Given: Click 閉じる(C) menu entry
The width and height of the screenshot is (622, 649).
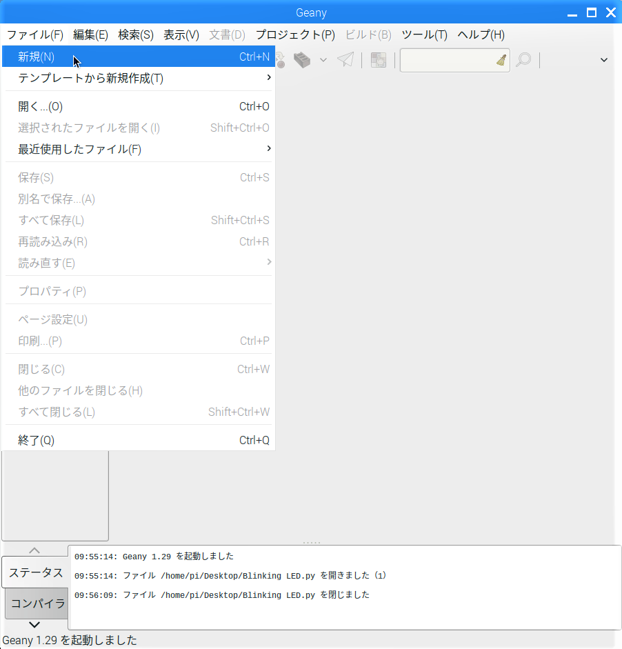Looking at the screenshot, I should click(x=139, y=369).
